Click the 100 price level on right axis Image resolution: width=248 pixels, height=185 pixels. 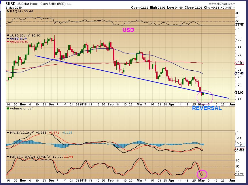(x=239, y=40)
